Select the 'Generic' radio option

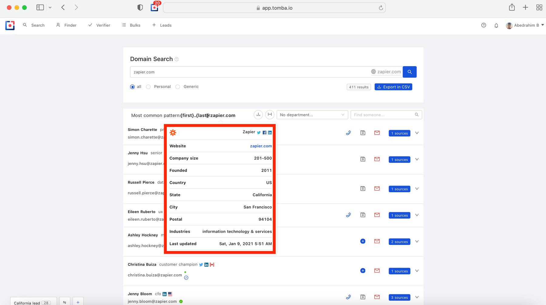tap(178, 87)
